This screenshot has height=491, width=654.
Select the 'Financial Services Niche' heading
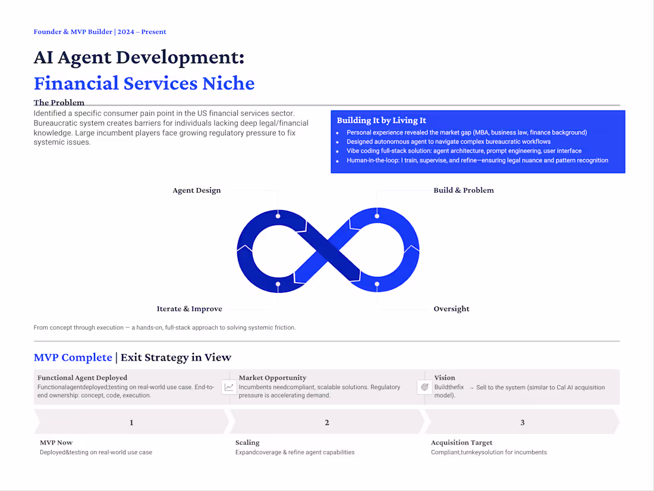144,83
